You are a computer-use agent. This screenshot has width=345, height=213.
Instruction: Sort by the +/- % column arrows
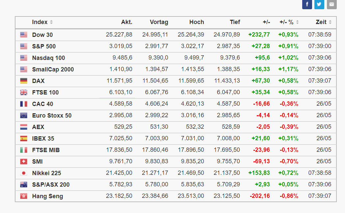(x=297, y=22)
